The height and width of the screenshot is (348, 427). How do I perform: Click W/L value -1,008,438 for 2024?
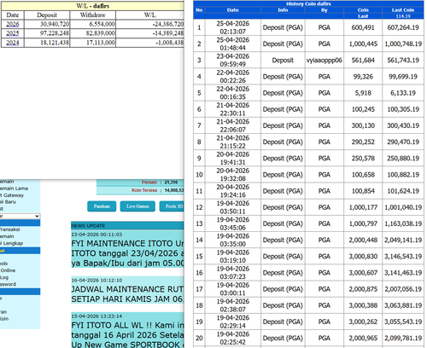[170, 43]
